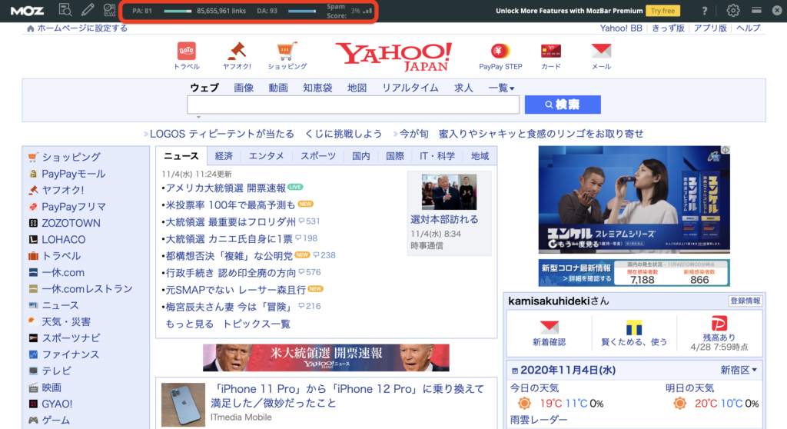Switch to the スポーツ news tab
Image resolution: width=787 pixels, height=429 pixels.
(x=318, y=156)
